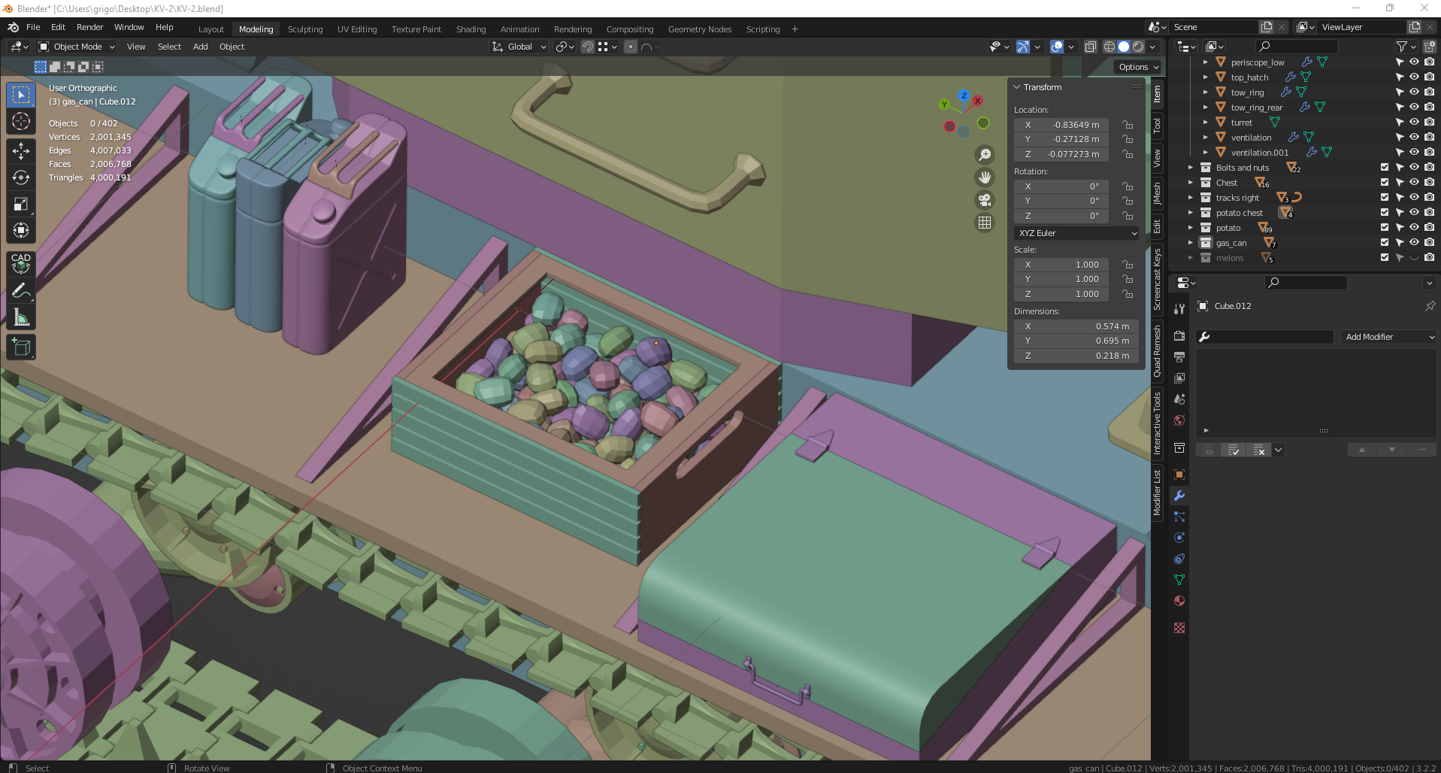The width and height of the screenshot is (1441, 773).
Task: Open the XYZ Euler rotation mode dropdown
Action: 1076,233
